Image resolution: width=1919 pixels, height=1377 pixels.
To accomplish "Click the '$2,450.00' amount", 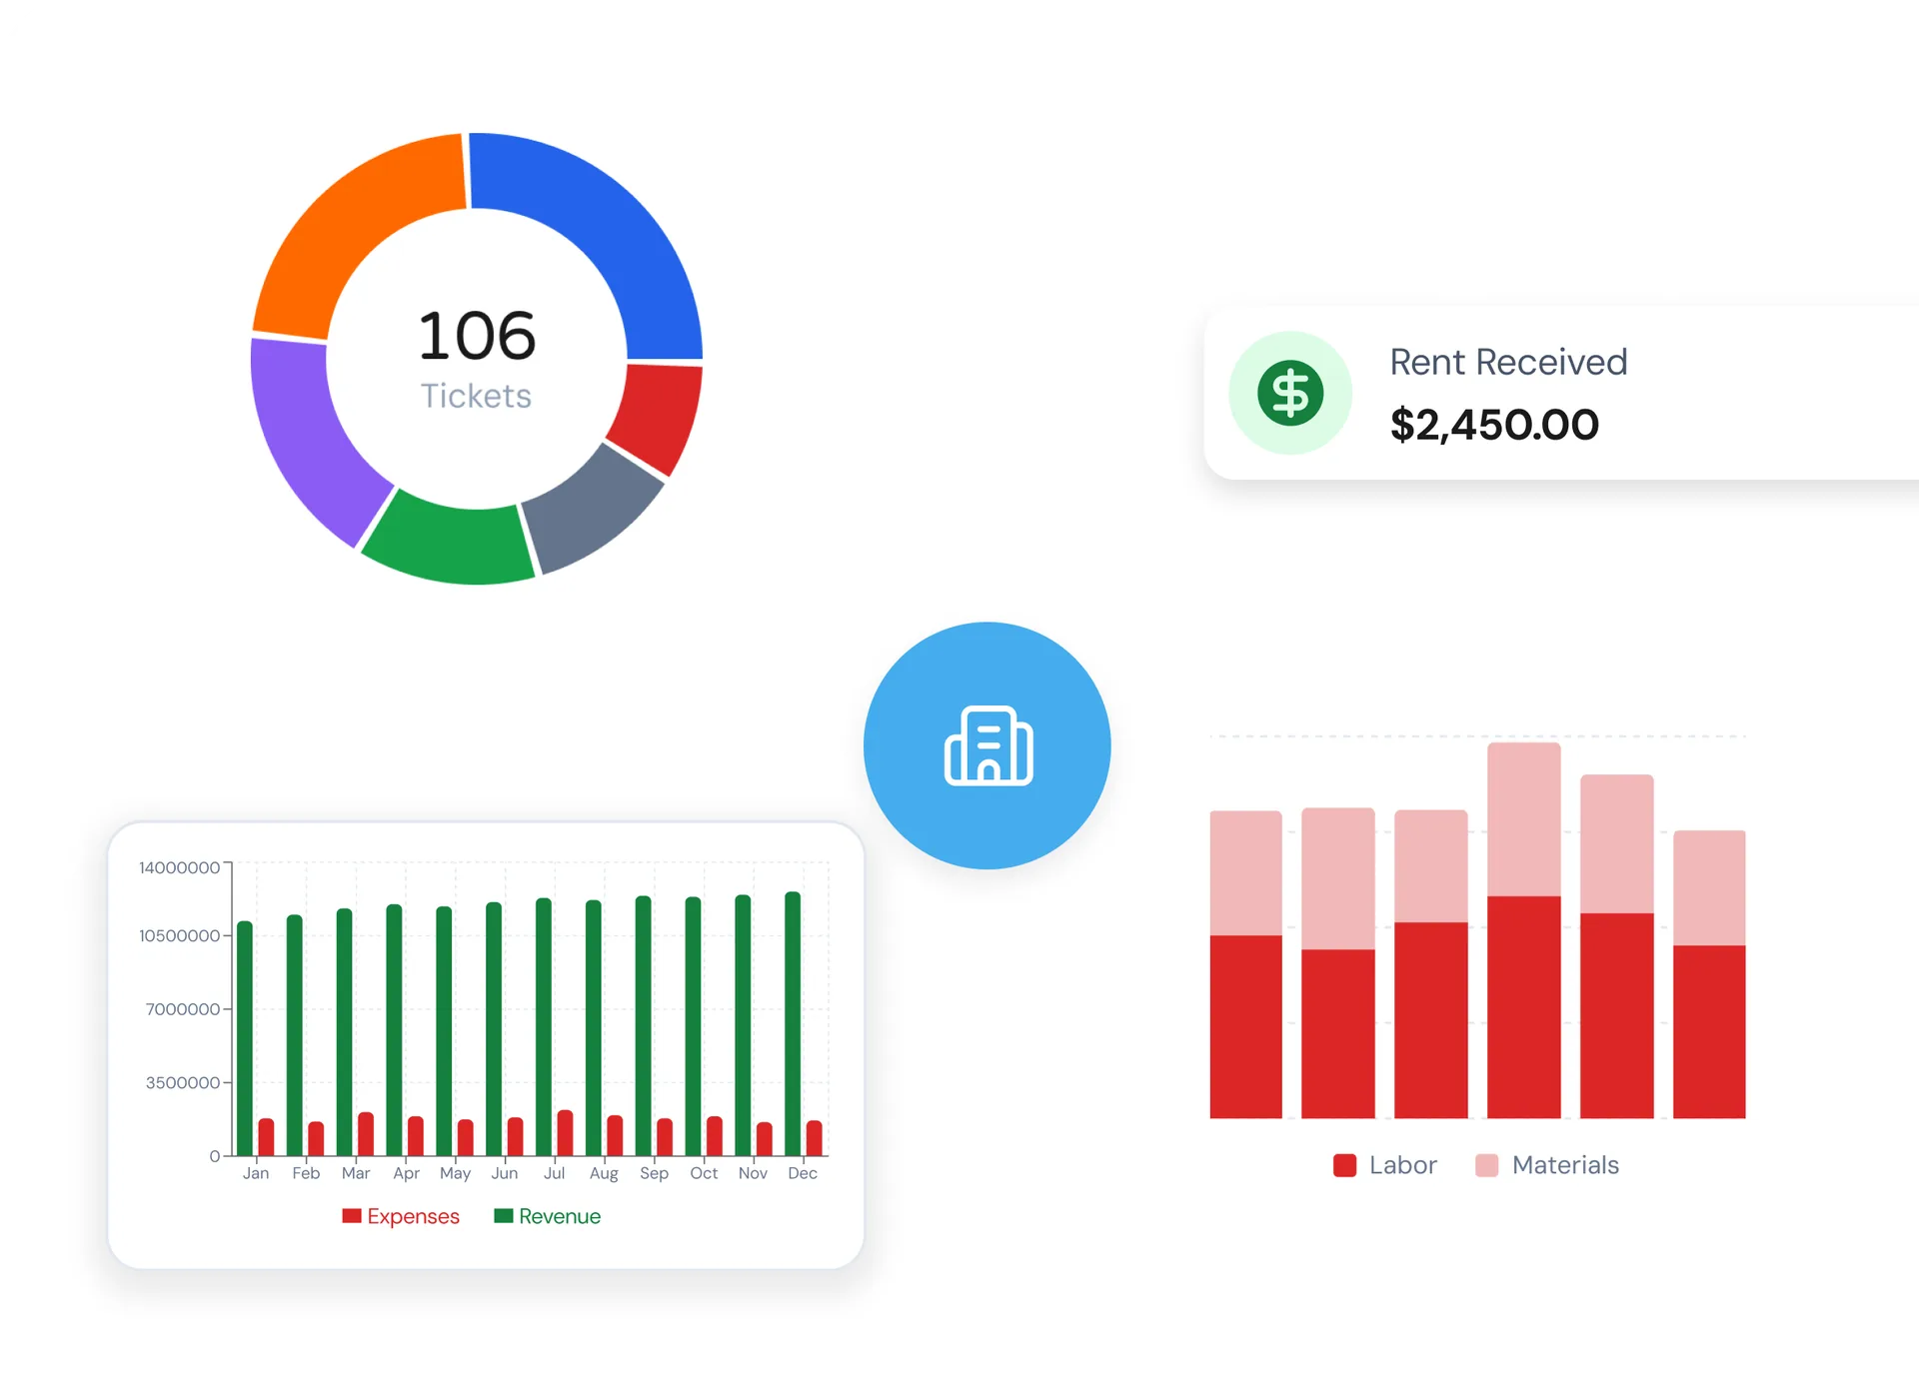I will [x=1494, y=425].
